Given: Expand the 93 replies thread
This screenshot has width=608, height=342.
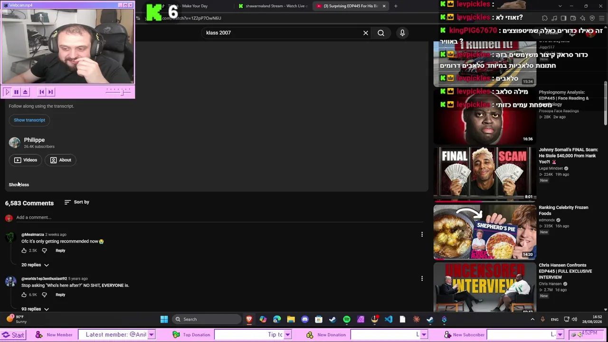Looking at the screenshot, I should pos(35,309).
